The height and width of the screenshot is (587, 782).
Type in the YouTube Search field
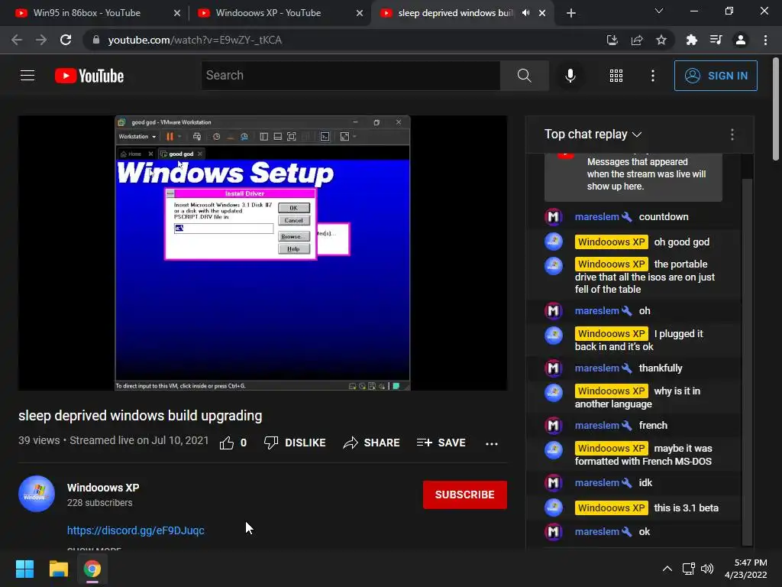[x=351, y=76]
